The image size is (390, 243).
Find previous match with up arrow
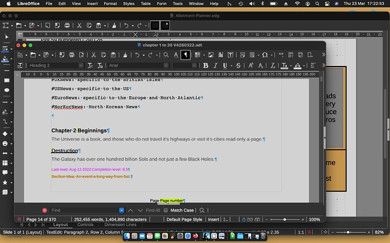pyautogui.click(x=131, y=210)
